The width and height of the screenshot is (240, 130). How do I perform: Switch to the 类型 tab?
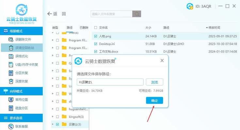55,28
